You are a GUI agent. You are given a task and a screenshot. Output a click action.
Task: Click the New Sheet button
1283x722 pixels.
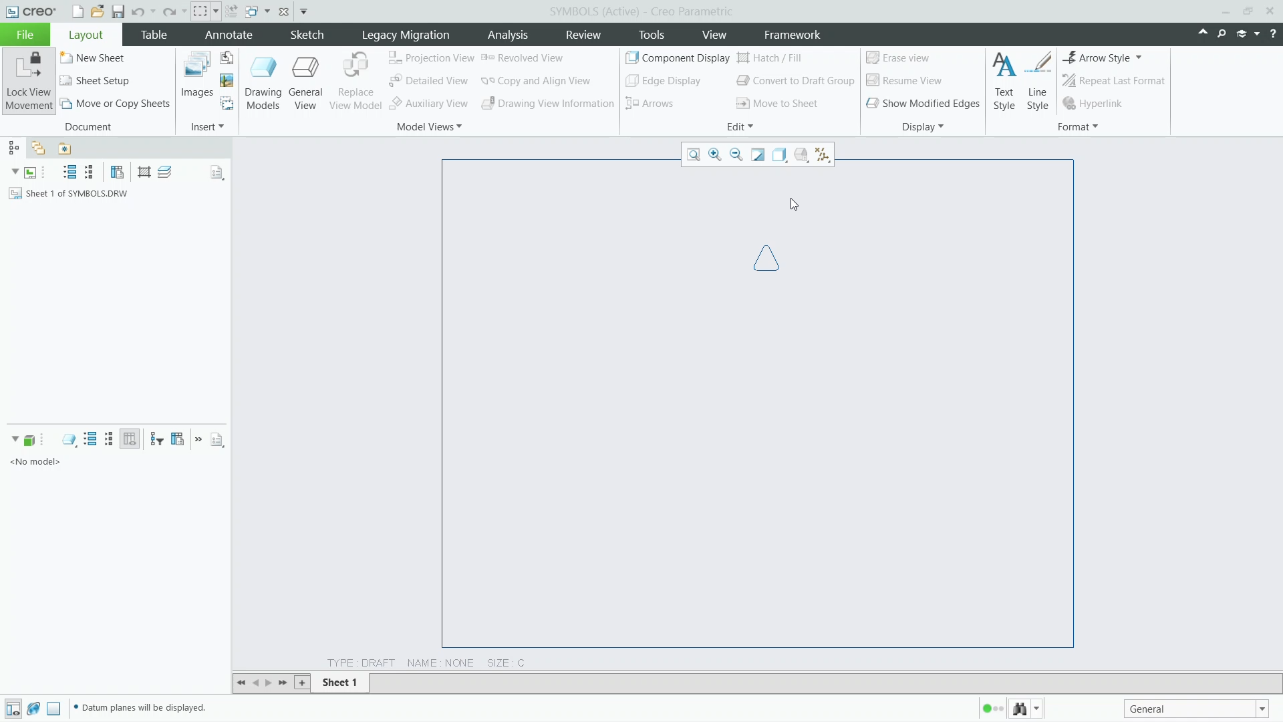[x=92, y=58]
